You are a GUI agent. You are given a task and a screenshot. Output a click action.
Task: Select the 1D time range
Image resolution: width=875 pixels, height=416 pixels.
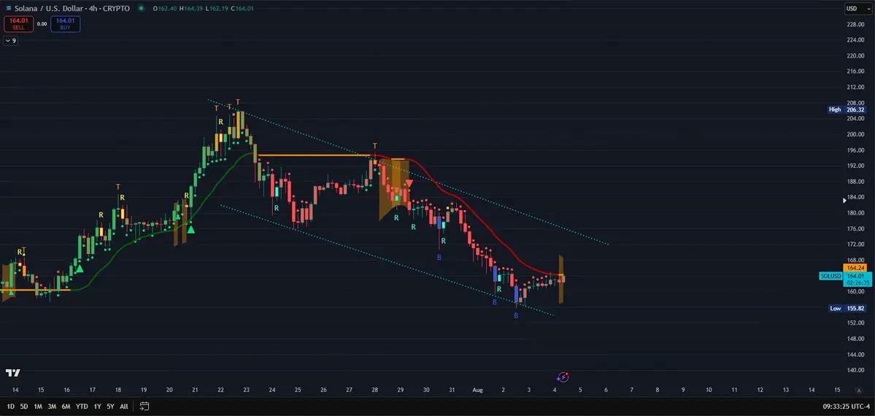pos(11,407)
